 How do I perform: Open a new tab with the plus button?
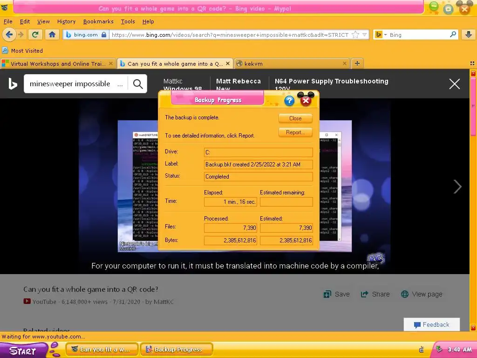pos(357,63)
